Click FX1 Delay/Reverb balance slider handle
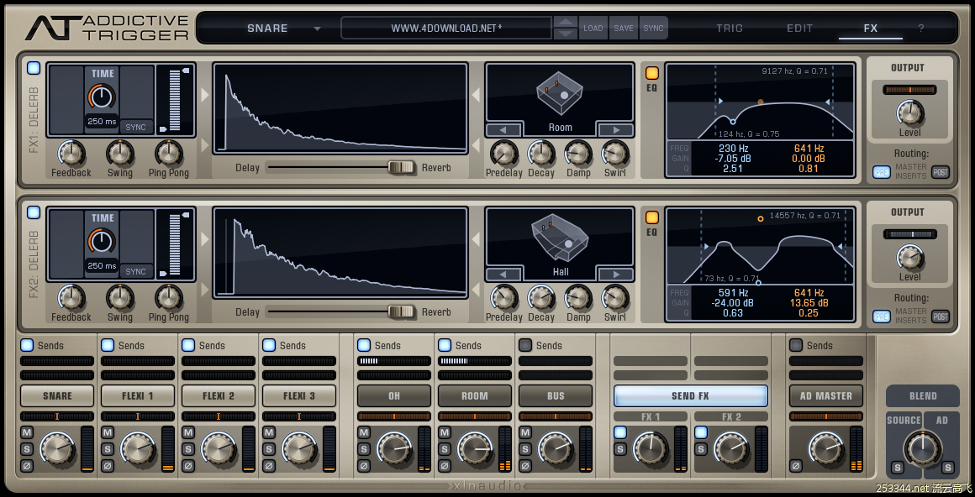 401,167
